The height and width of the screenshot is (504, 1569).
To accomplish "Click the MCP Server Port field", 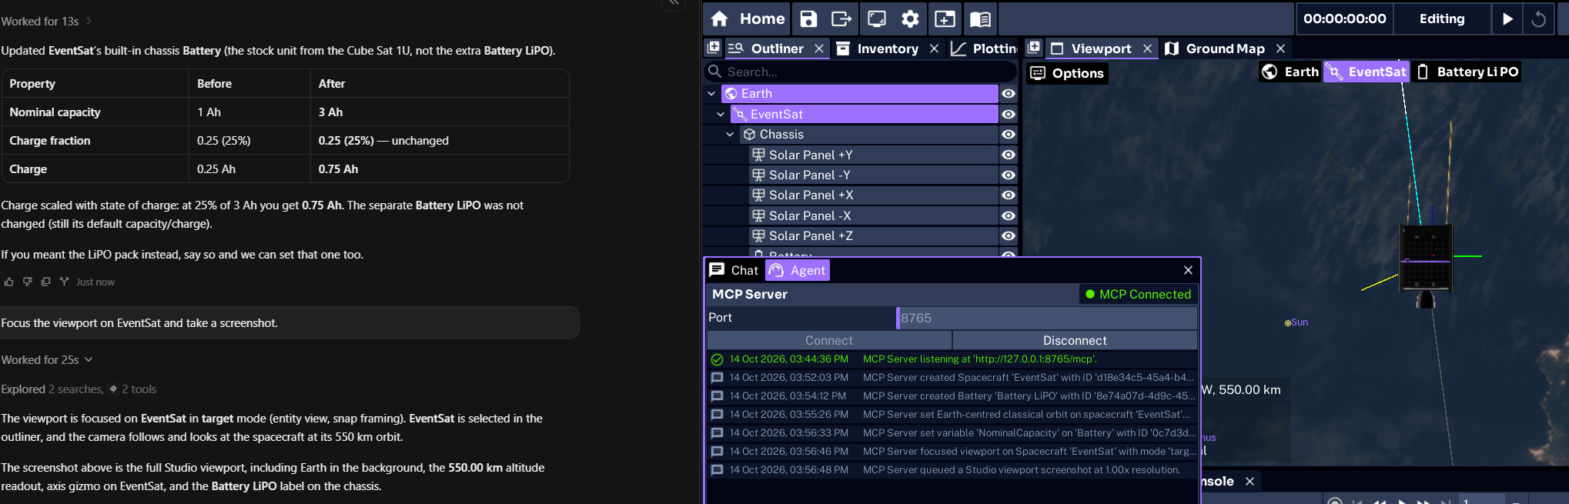I will point(1047,318).
